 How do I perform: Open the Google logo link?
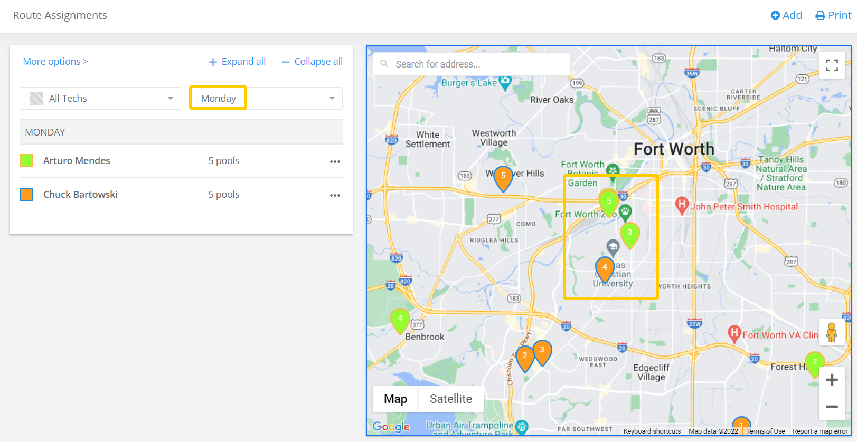(391, 426)
